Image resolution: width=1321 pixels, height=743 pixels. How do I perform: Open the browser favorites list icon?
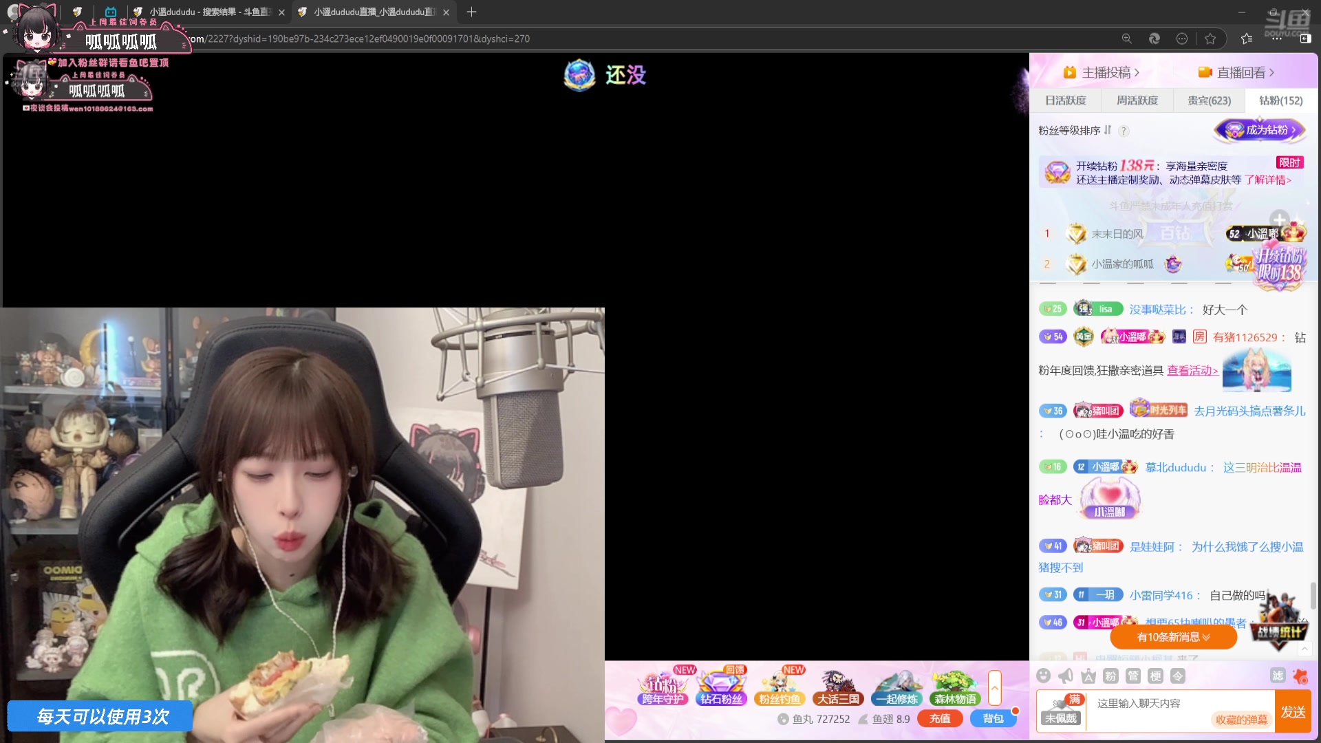[1247, 39]
